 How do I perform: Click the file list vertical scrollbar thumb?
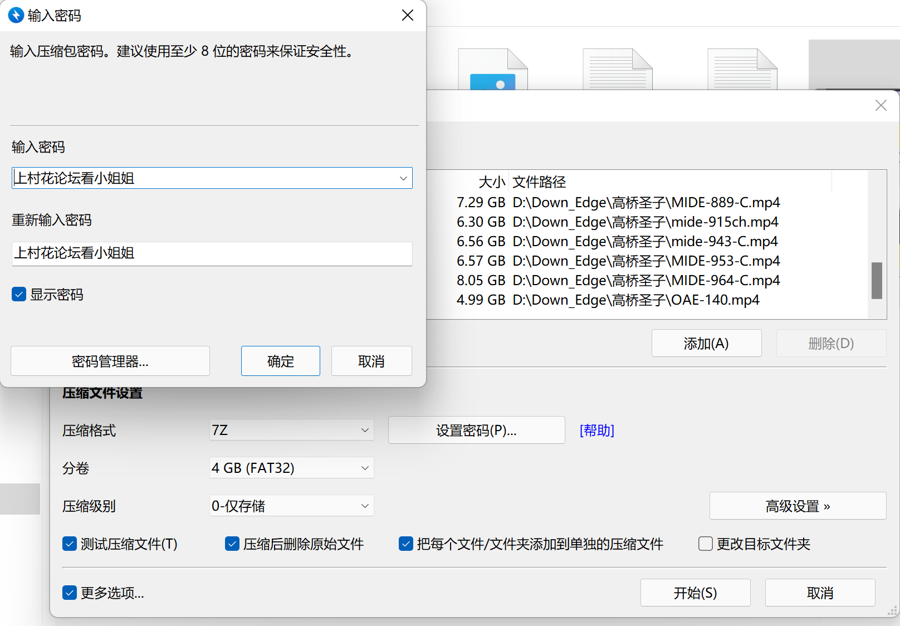[x=877, y=281]
